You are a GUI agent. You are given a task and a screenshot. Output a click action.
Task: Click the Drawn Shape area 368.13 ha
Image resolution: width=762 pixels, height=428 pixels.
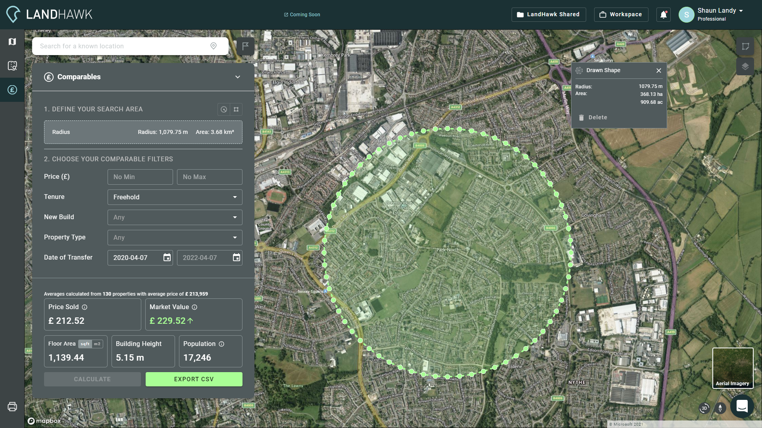[651, 94]
